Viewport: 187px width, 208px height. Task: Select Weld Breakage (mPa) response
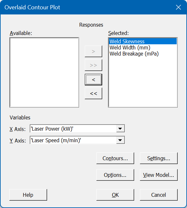tap(143, 54)
